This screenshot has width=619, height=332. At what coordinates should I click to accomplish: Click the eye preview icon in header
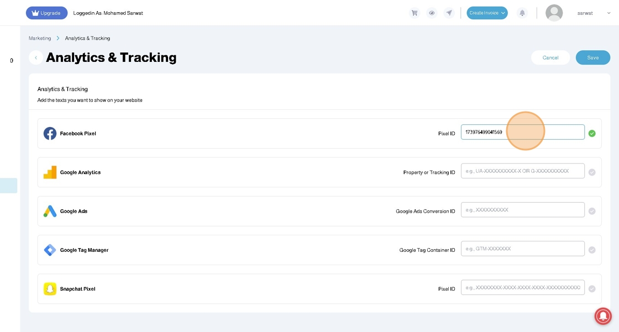(432, 13)
